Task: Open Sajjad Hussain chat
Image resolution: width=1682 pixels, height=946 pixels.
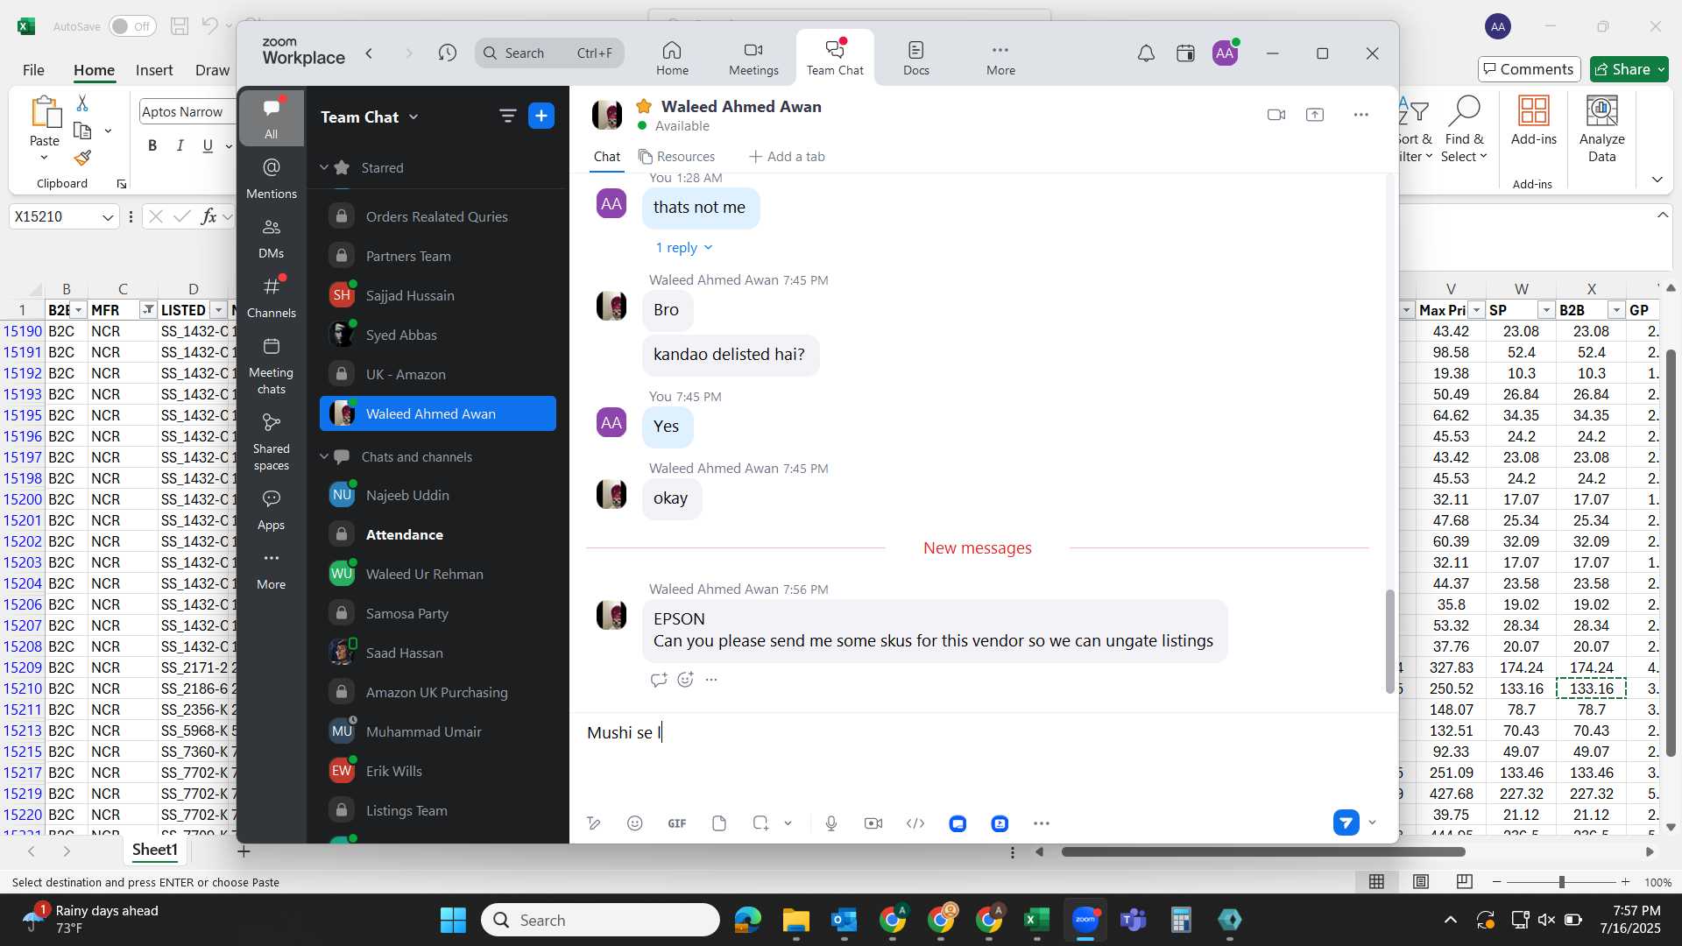Action: 438,295
